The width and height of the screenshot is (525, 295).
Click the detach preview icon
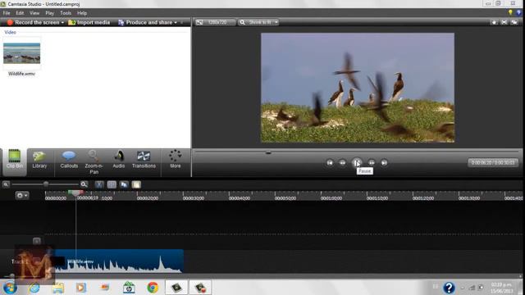pyautogui.click(x=514, y=22)
